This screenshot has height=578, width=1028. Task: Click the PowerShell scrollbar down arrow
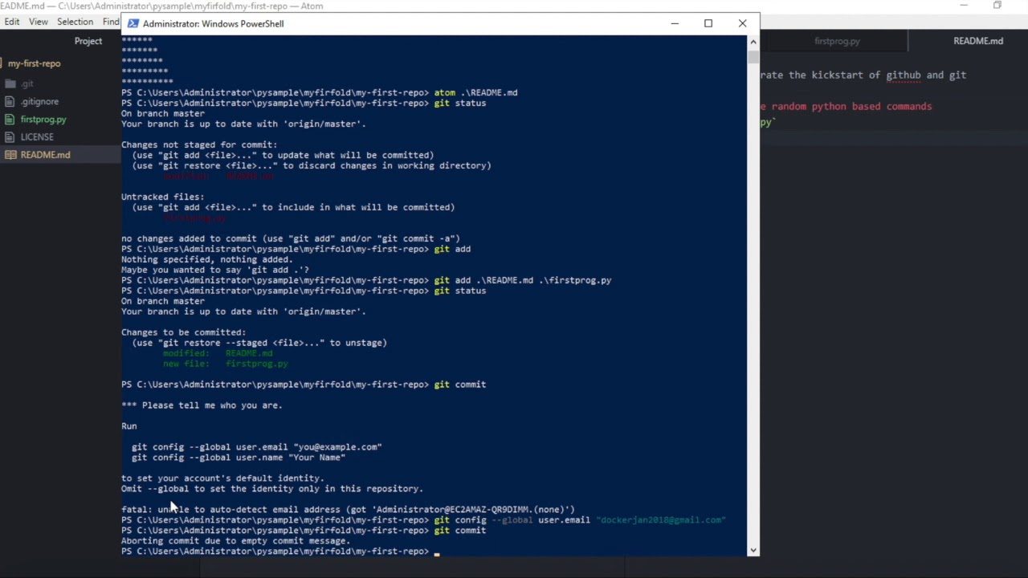[753, 550]
